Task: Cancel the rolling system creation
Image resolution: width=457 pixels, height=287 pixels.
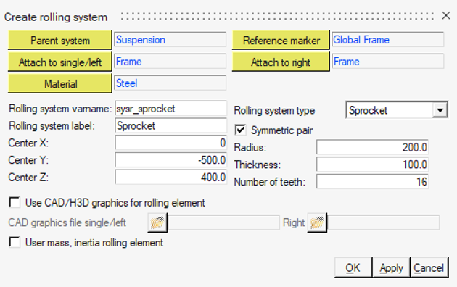Action: click(429, 267)
